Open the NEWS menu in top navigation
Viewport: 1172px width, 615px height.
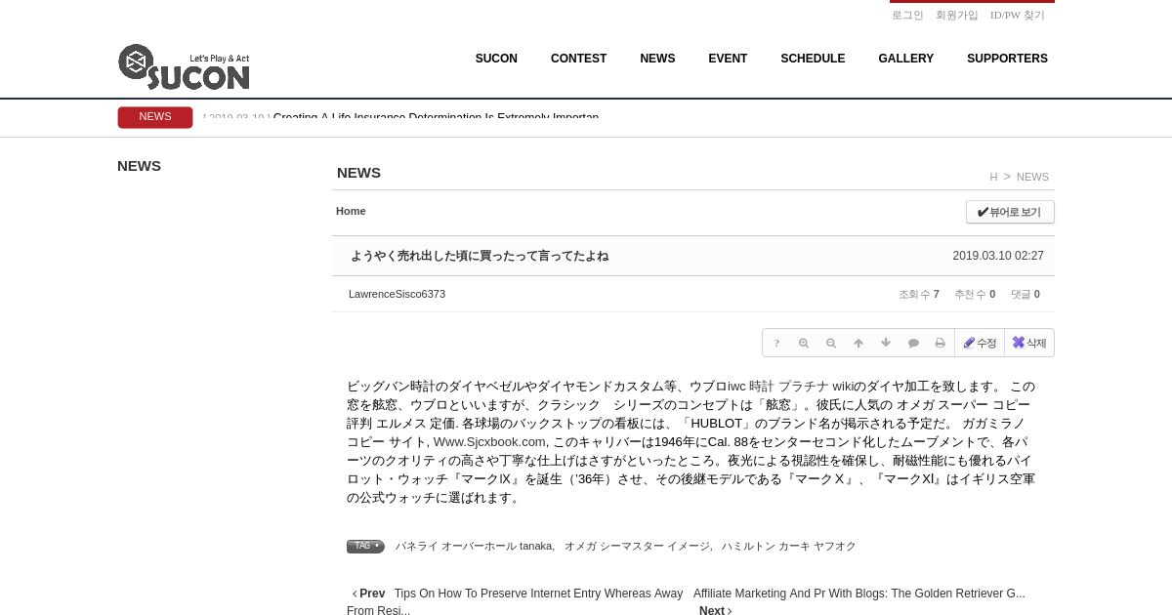pos(657,59)
